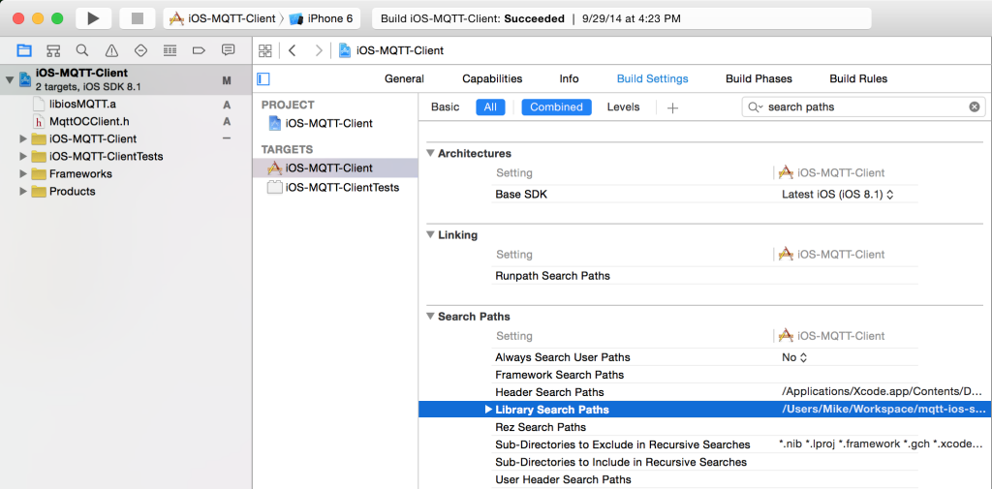Select User Header Search Paths setting

[x=563, y=479]
